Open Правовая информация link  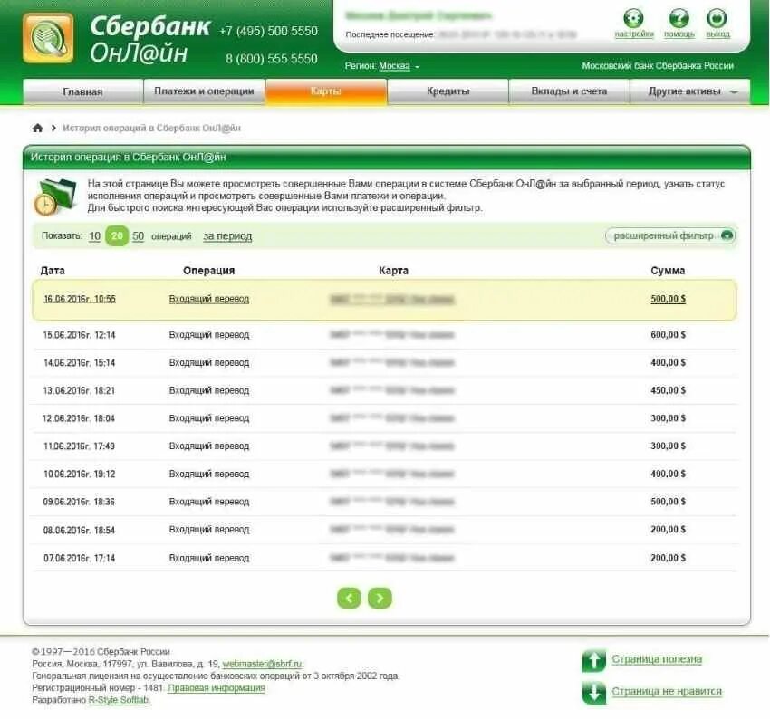tap(217, 688)
